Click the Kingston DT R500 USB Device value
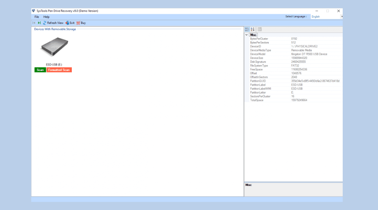This screenshot has width=378, height=210. click(x=309, y=54)
